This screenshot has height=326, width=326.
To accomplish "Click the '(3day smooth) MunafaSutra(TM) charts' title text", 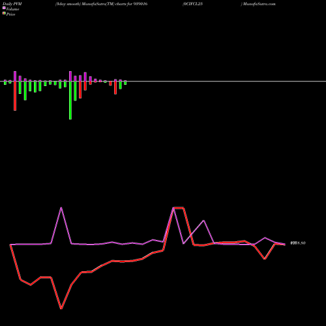I will coord(91,4).
